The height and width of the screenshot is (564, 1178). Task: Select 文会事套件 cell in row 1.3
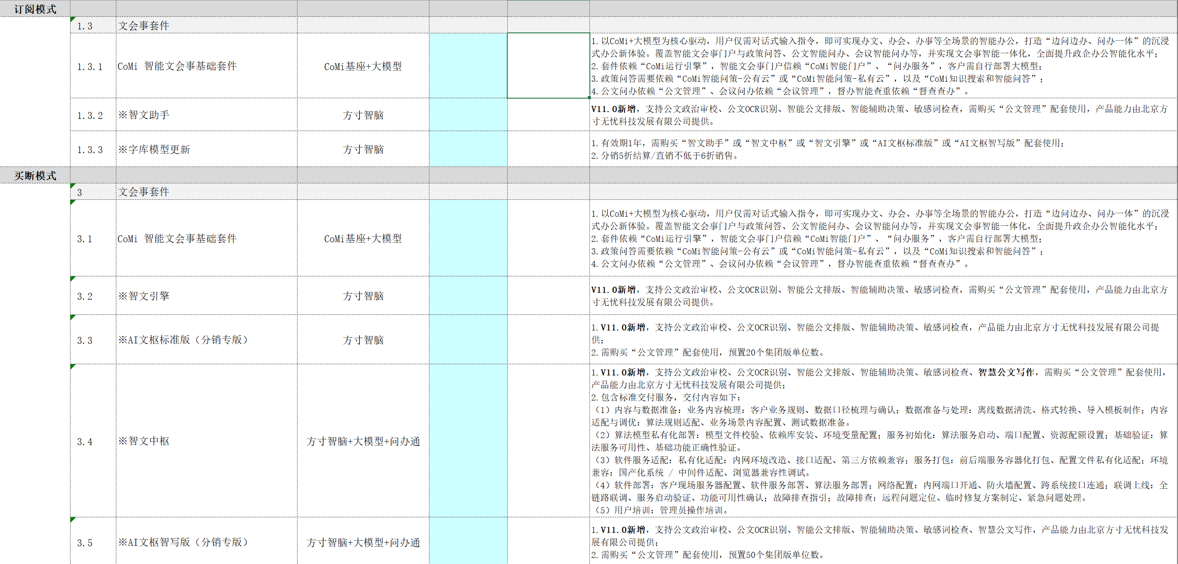207,25
